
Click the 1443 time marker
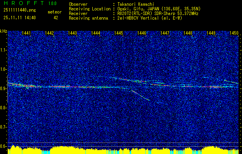coord(73,33)
